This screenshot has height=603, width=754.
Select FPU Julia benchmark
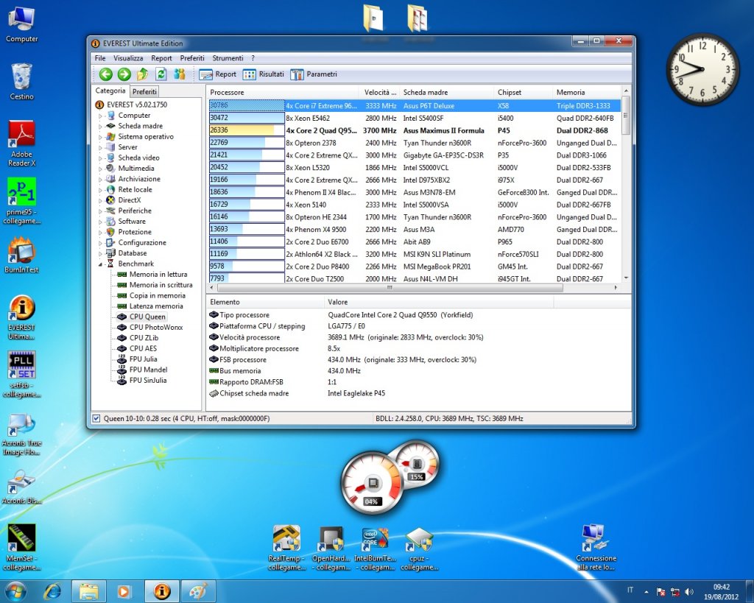pyautogui.click(x=144, y=359)
